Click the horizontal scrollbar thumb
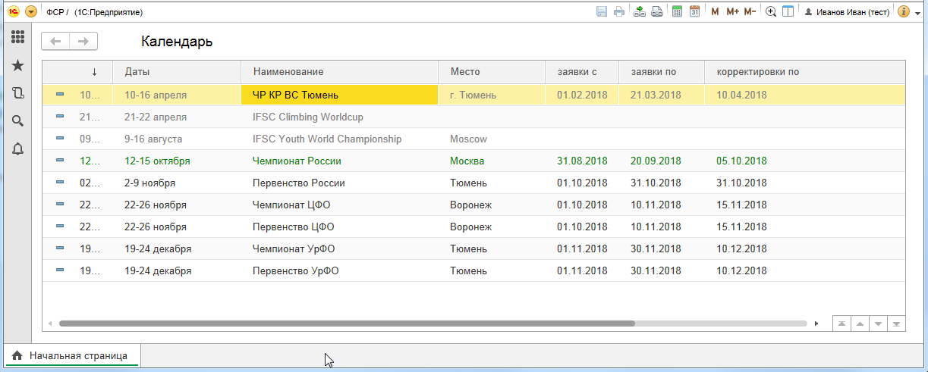The height and width of the screenshot is (372, 928). click(x=346, y=323)
